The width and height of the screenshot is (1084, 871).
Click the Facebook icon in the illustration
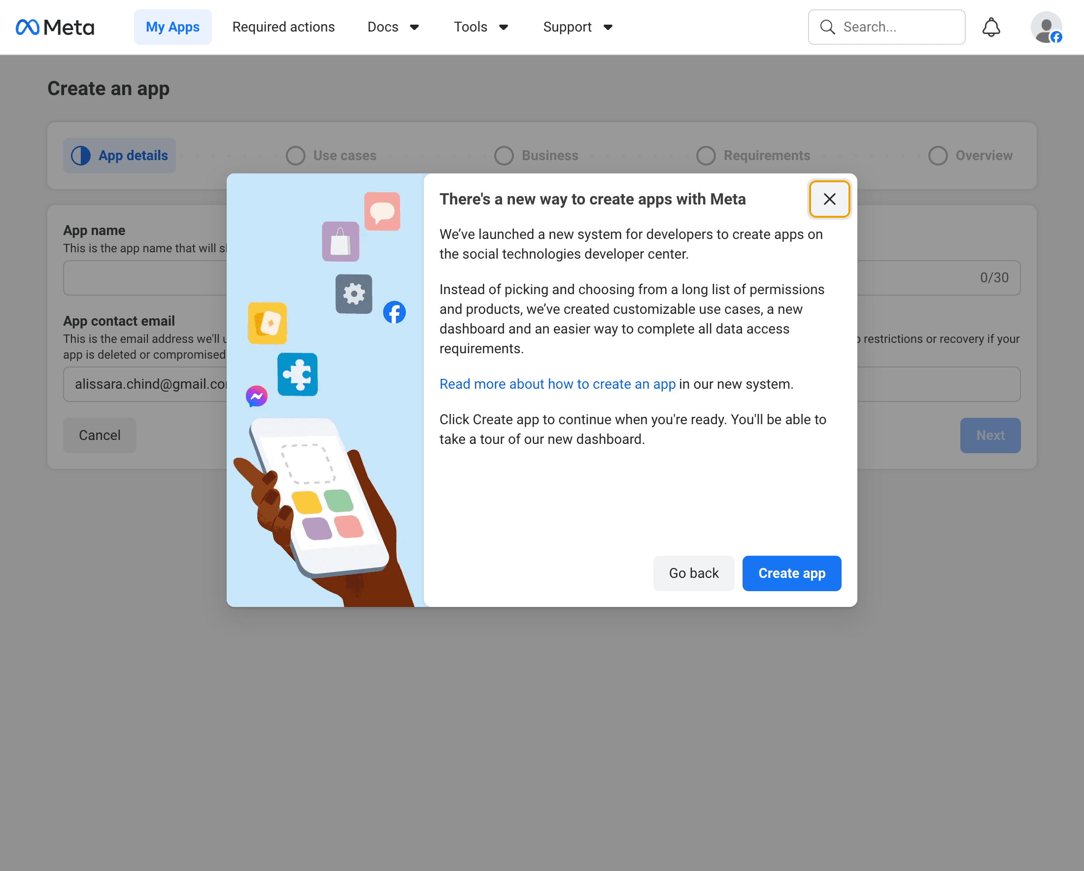394,312
